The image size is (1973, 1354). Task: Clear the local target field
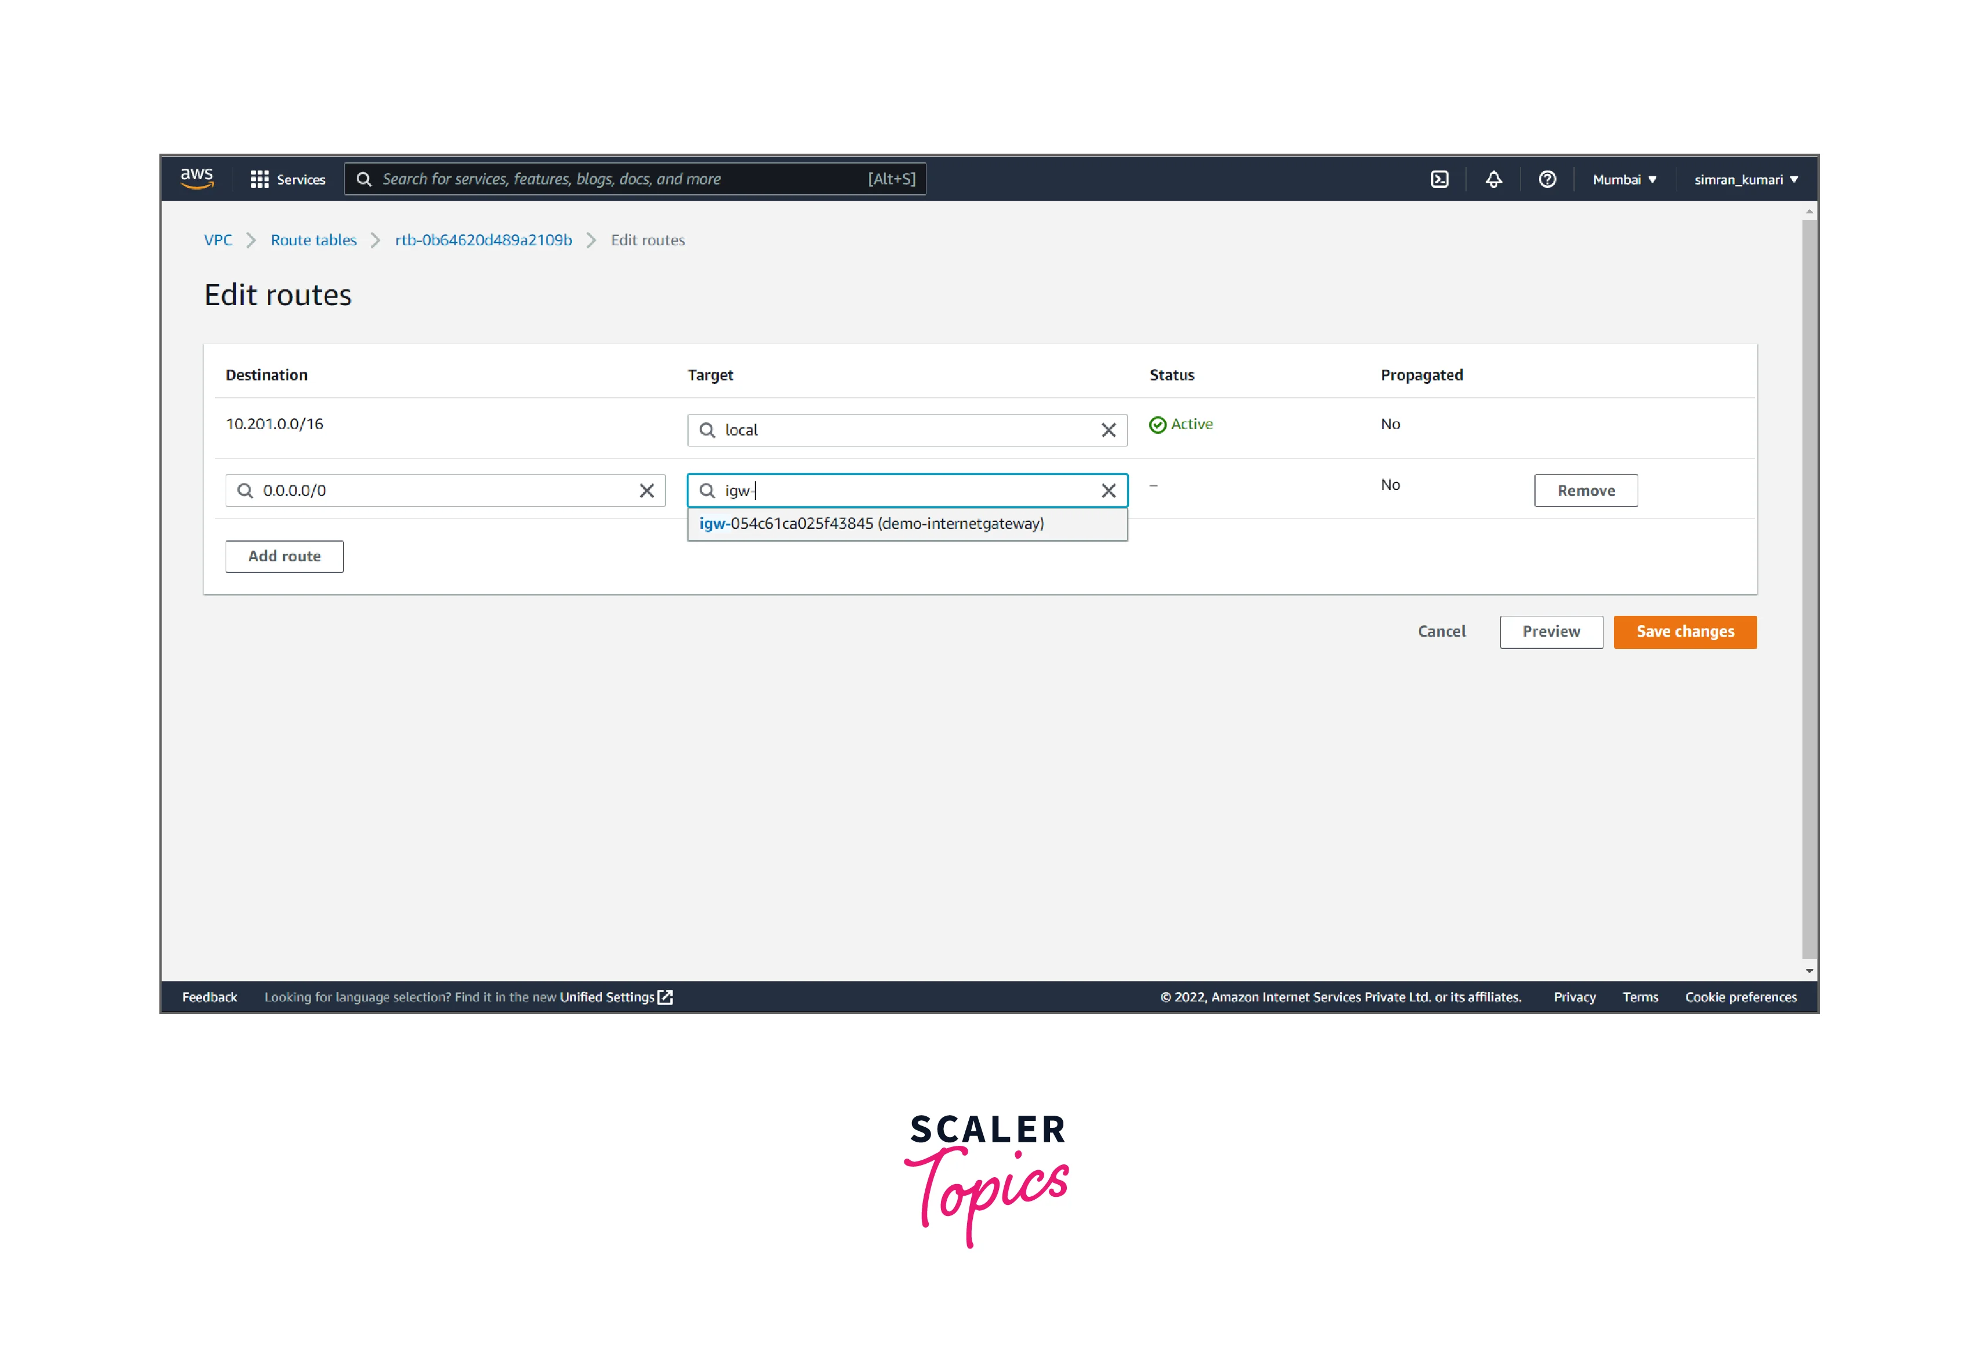1108,430
